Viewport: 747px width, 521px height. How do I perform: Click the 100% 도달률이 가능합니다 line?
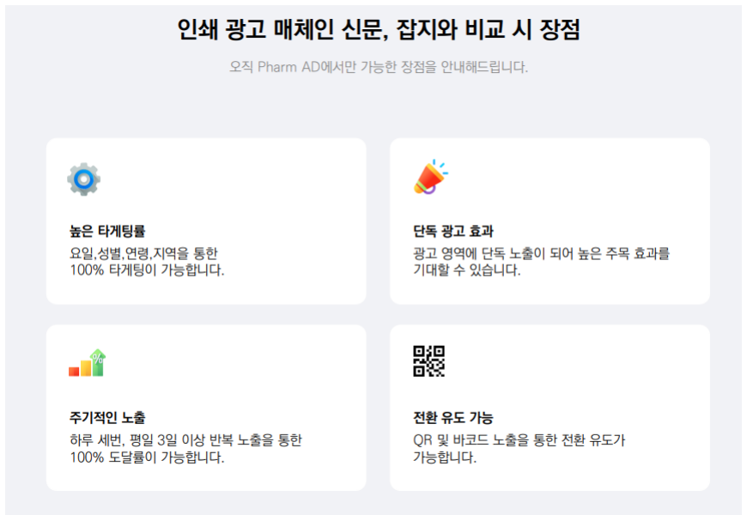(x=147, y=457)
